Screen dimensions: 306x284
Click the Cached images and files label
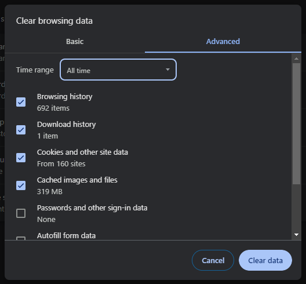click(77, 180)
